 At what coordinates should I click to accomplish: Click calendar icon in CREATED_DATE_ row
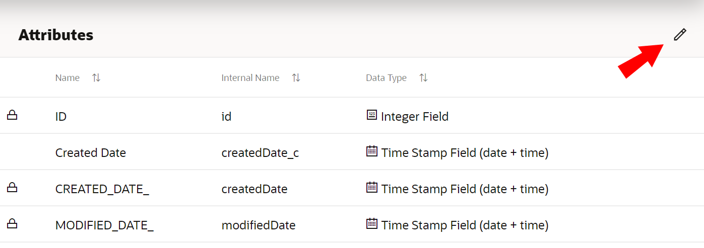click(x=371, y=188)
